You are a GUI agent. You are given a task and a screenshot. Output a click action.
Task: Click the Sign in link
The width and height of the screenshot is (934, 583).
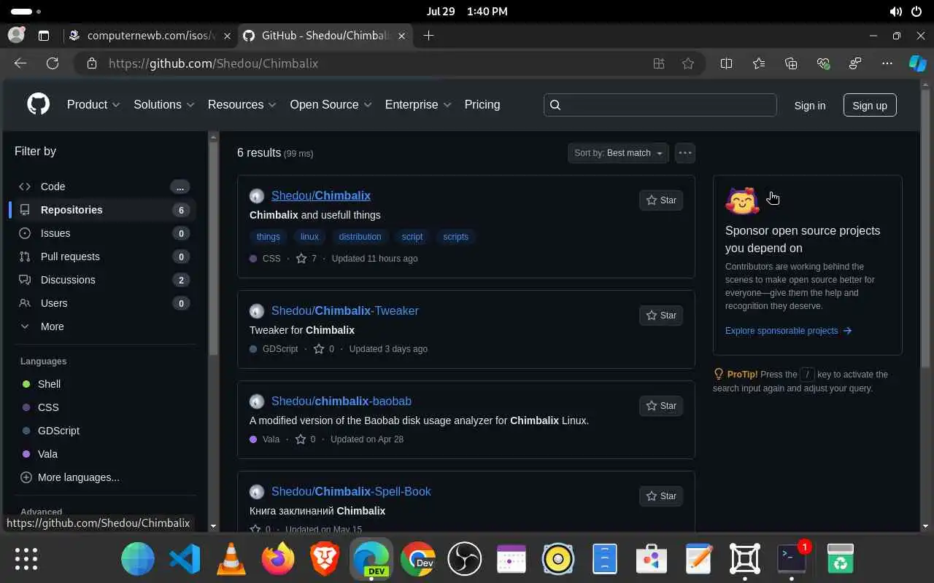(810, 105)
